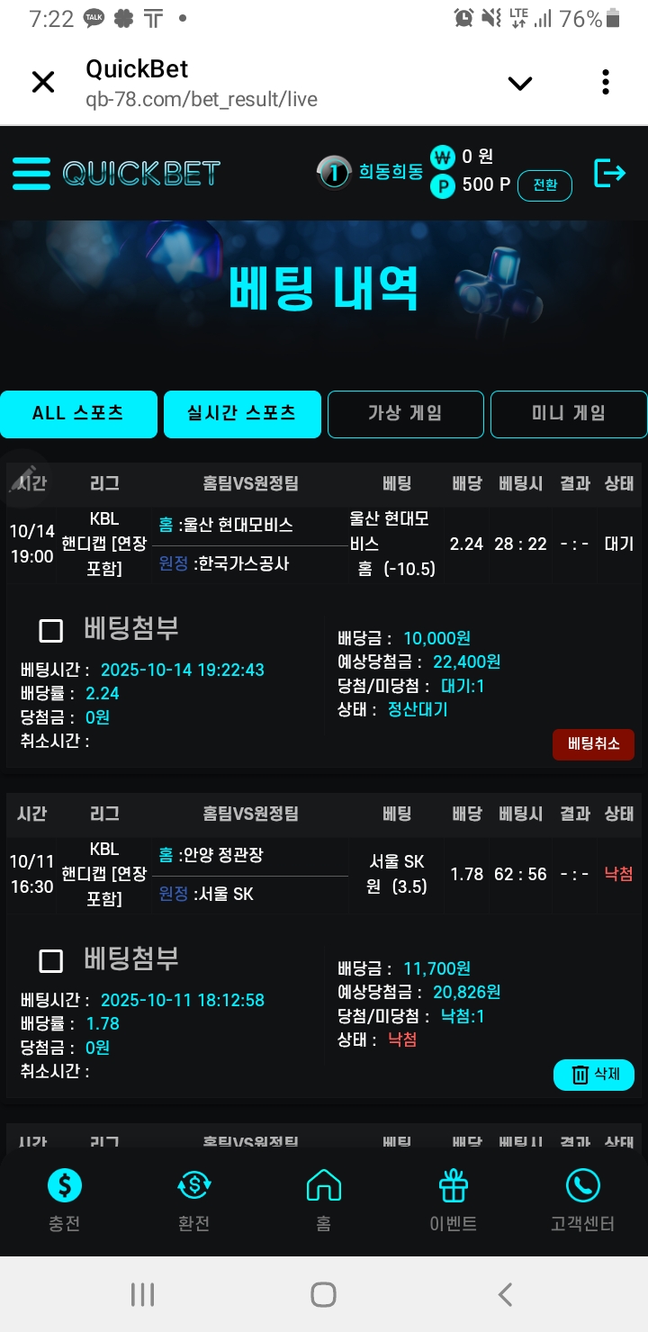Screen dimensions: 648x1332
Task: Close the browser tab with X
Action: coord(43,83)
